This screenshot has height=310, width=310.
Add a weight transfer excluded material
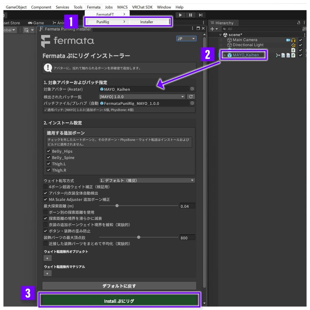(47, 273)
